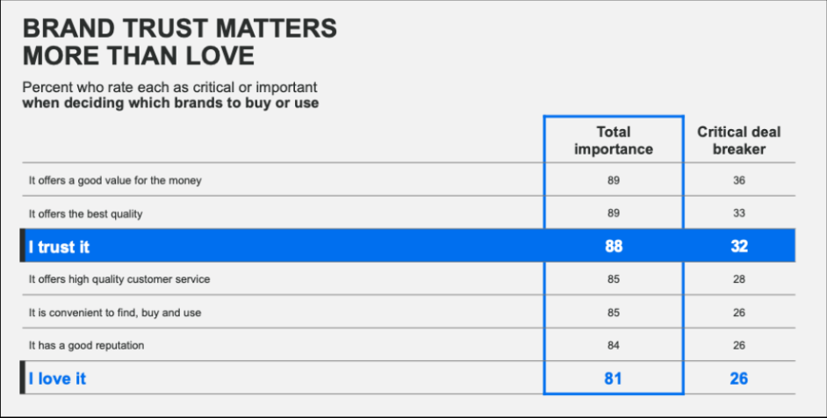This screenshot has width=827, height=418.
Task: Click the 'BRAND TRUST MATTERS MORE THAN LOVE' title
Action: click(180, 42)
